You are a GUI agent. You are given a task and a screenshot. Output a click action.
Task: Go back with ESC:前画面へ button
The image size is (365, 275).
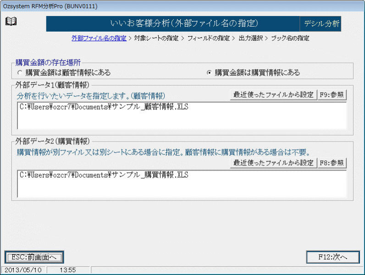(34, 257)
